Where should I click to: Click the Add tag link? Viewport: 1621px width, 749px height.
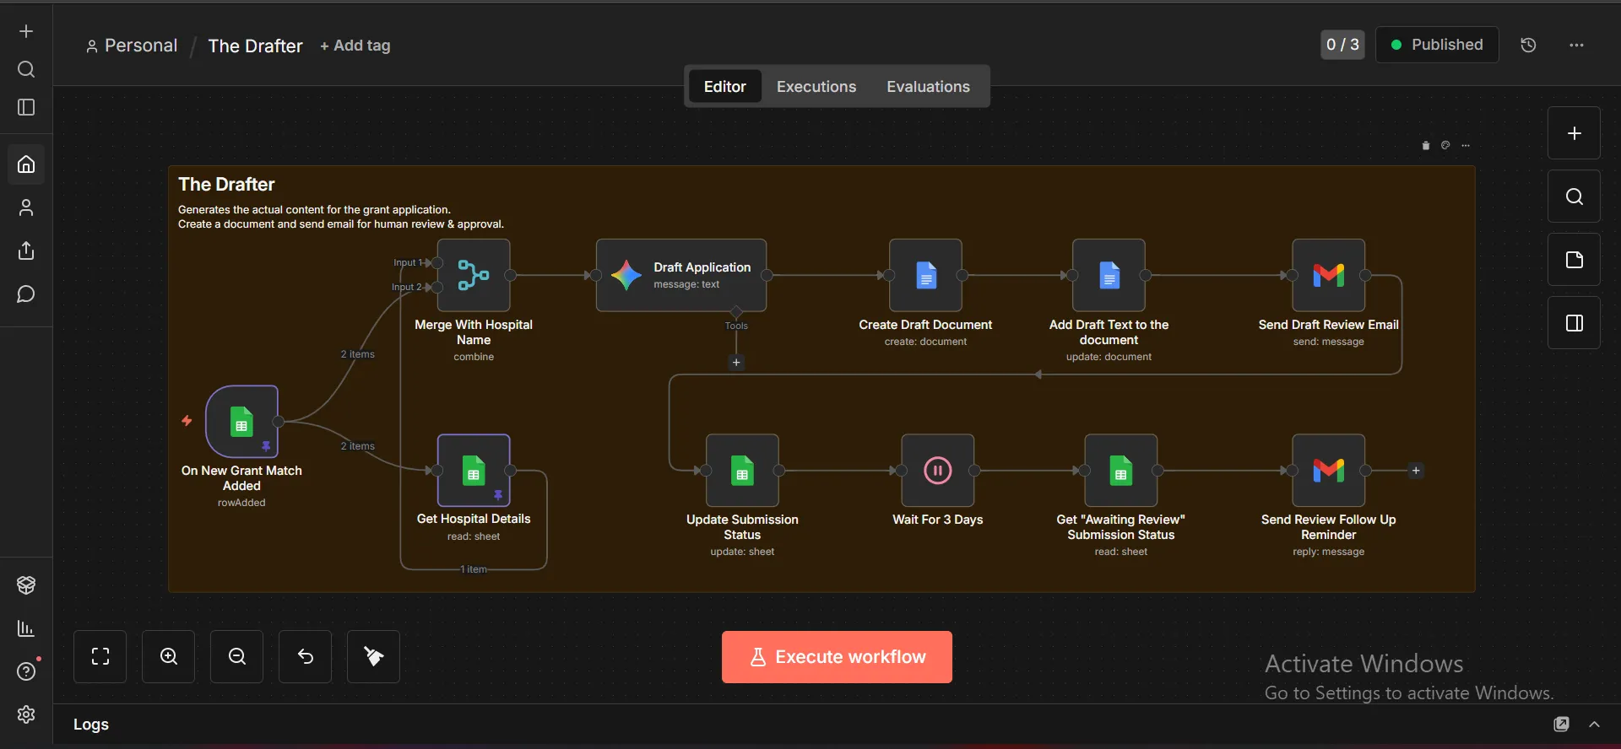click(355, 46)
